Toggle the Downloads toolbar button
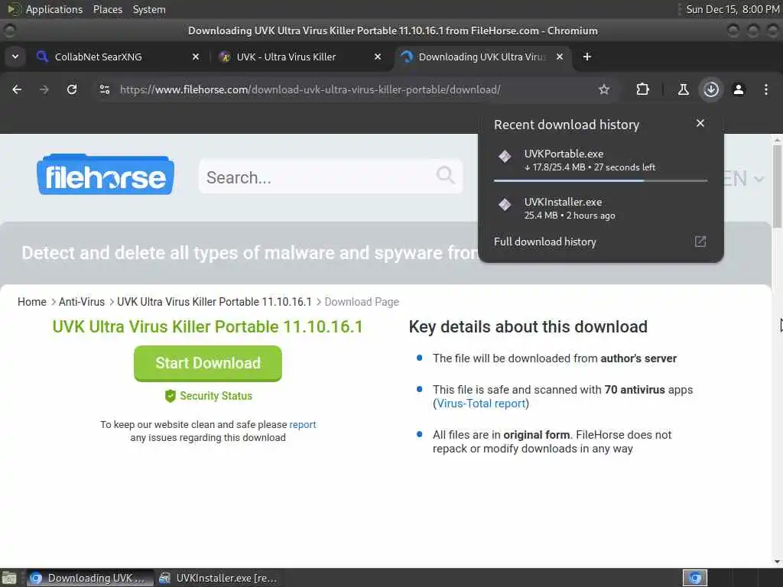This screenshot has width=783, height=587. [x=711, y=89]
